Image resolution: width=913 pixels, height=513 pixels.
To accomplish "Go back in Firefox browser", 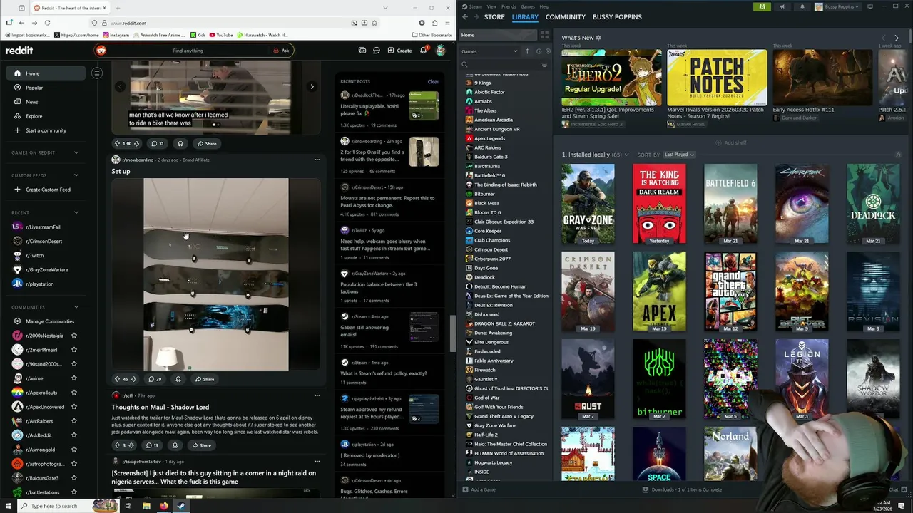I will click(x=21, y=23).
